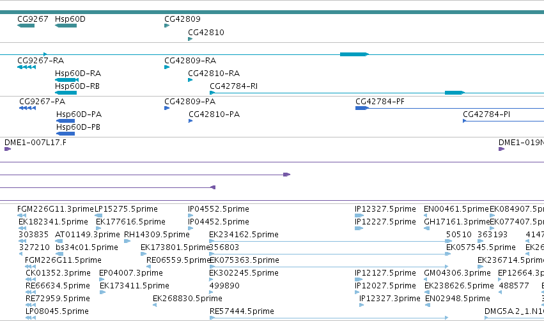This screenshot has width=544, height=321.
Task: Open the CG42784-RI transcript label
Action: coord(233,86)
